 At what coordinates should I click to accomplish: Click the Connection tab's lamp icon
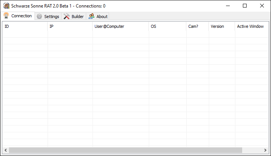click(6, 16)
